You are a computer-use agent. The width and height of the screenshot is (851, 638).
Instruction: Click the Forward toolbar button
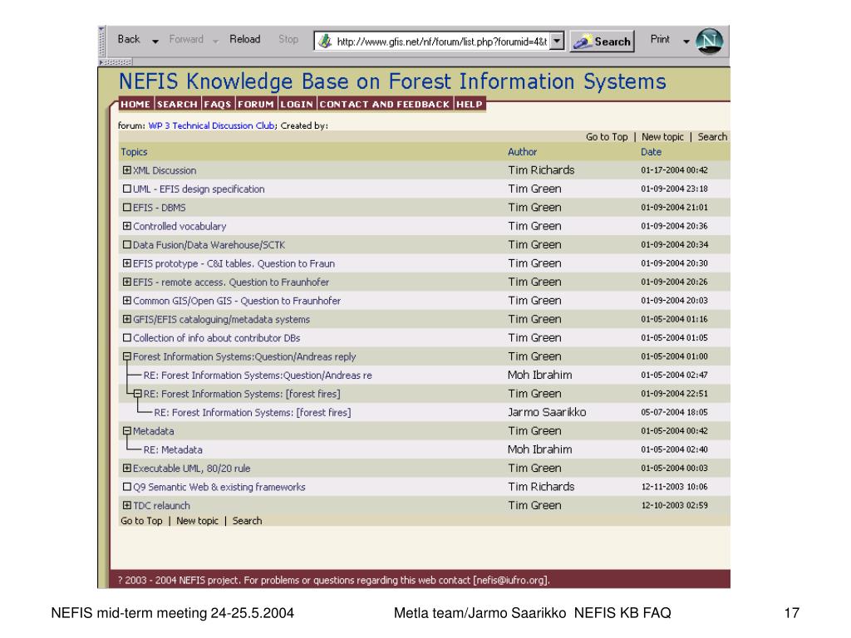tap(186, 39)
